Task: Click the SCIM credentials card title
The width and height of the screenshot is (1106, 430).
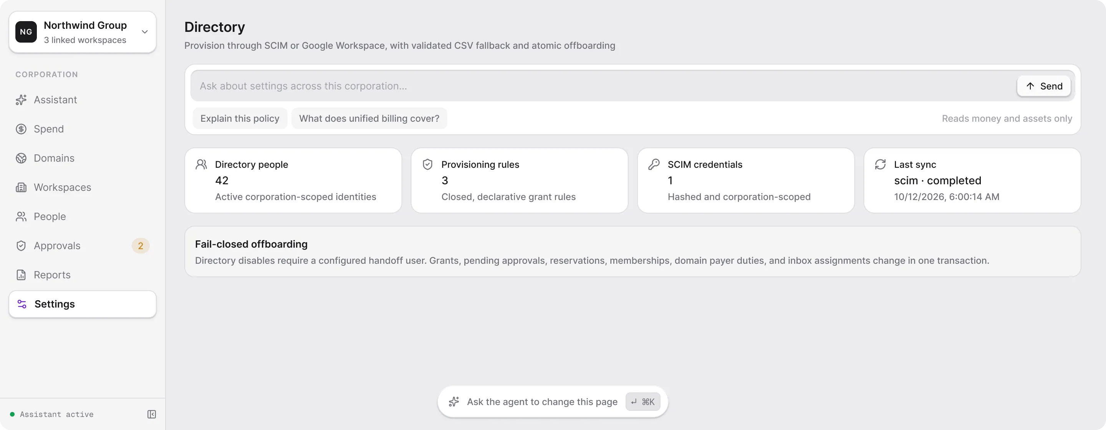Action: point(705,165)
